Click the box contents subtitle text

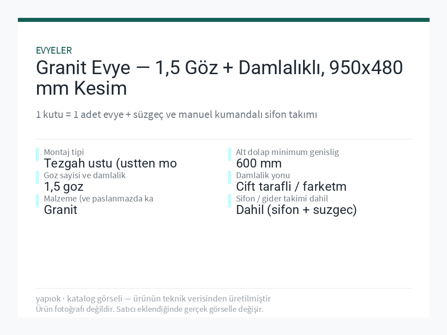click(177, 114)
